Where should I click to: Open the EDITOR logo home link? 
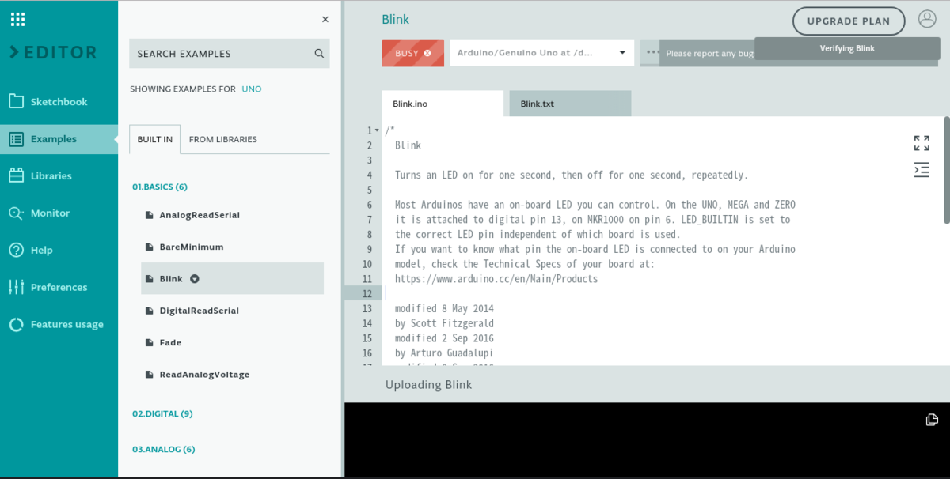point(53,53)
